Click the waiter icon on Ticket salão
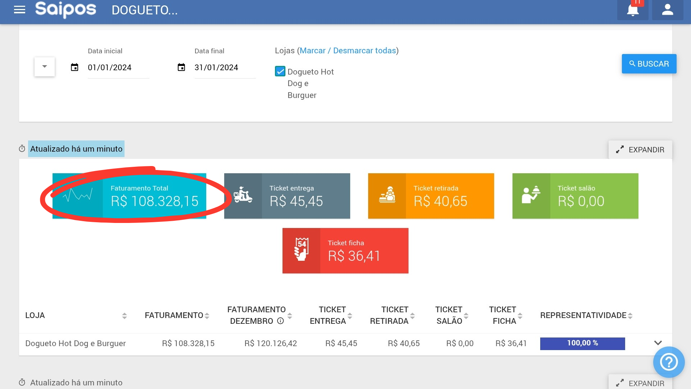Image resolution: width=691 pixels, height=389 pixels. 531,196
